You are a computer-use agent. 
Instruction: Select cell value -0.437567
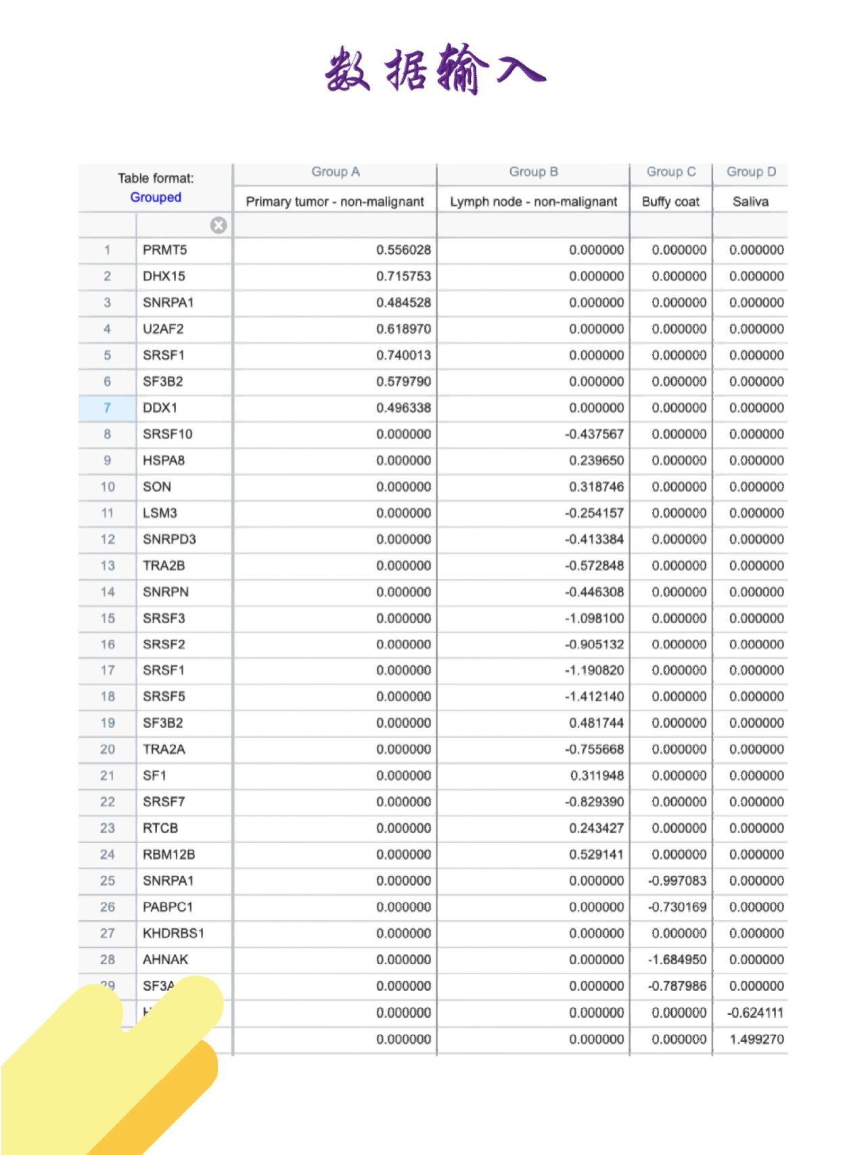pyautogui.click(x=595, y=434)
